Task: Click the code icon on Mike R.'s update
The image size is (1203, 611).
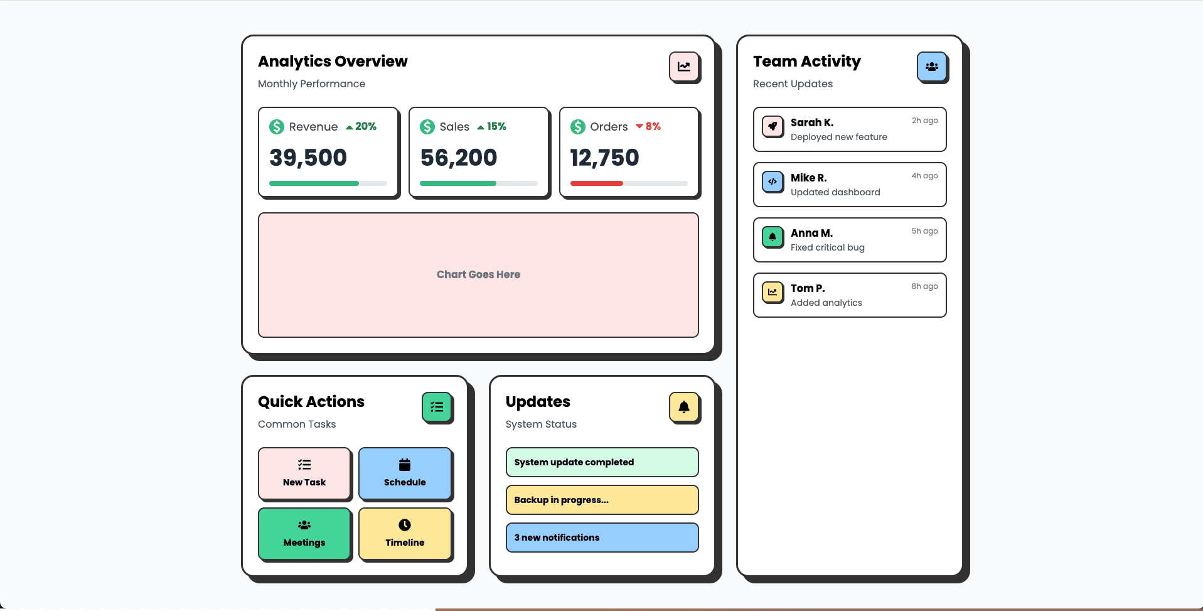Action: pos(773,181)
